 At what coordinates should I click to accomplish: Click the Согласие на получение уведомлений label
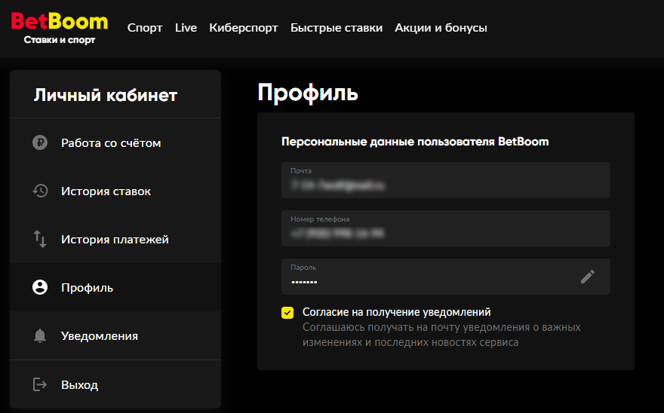396,312
